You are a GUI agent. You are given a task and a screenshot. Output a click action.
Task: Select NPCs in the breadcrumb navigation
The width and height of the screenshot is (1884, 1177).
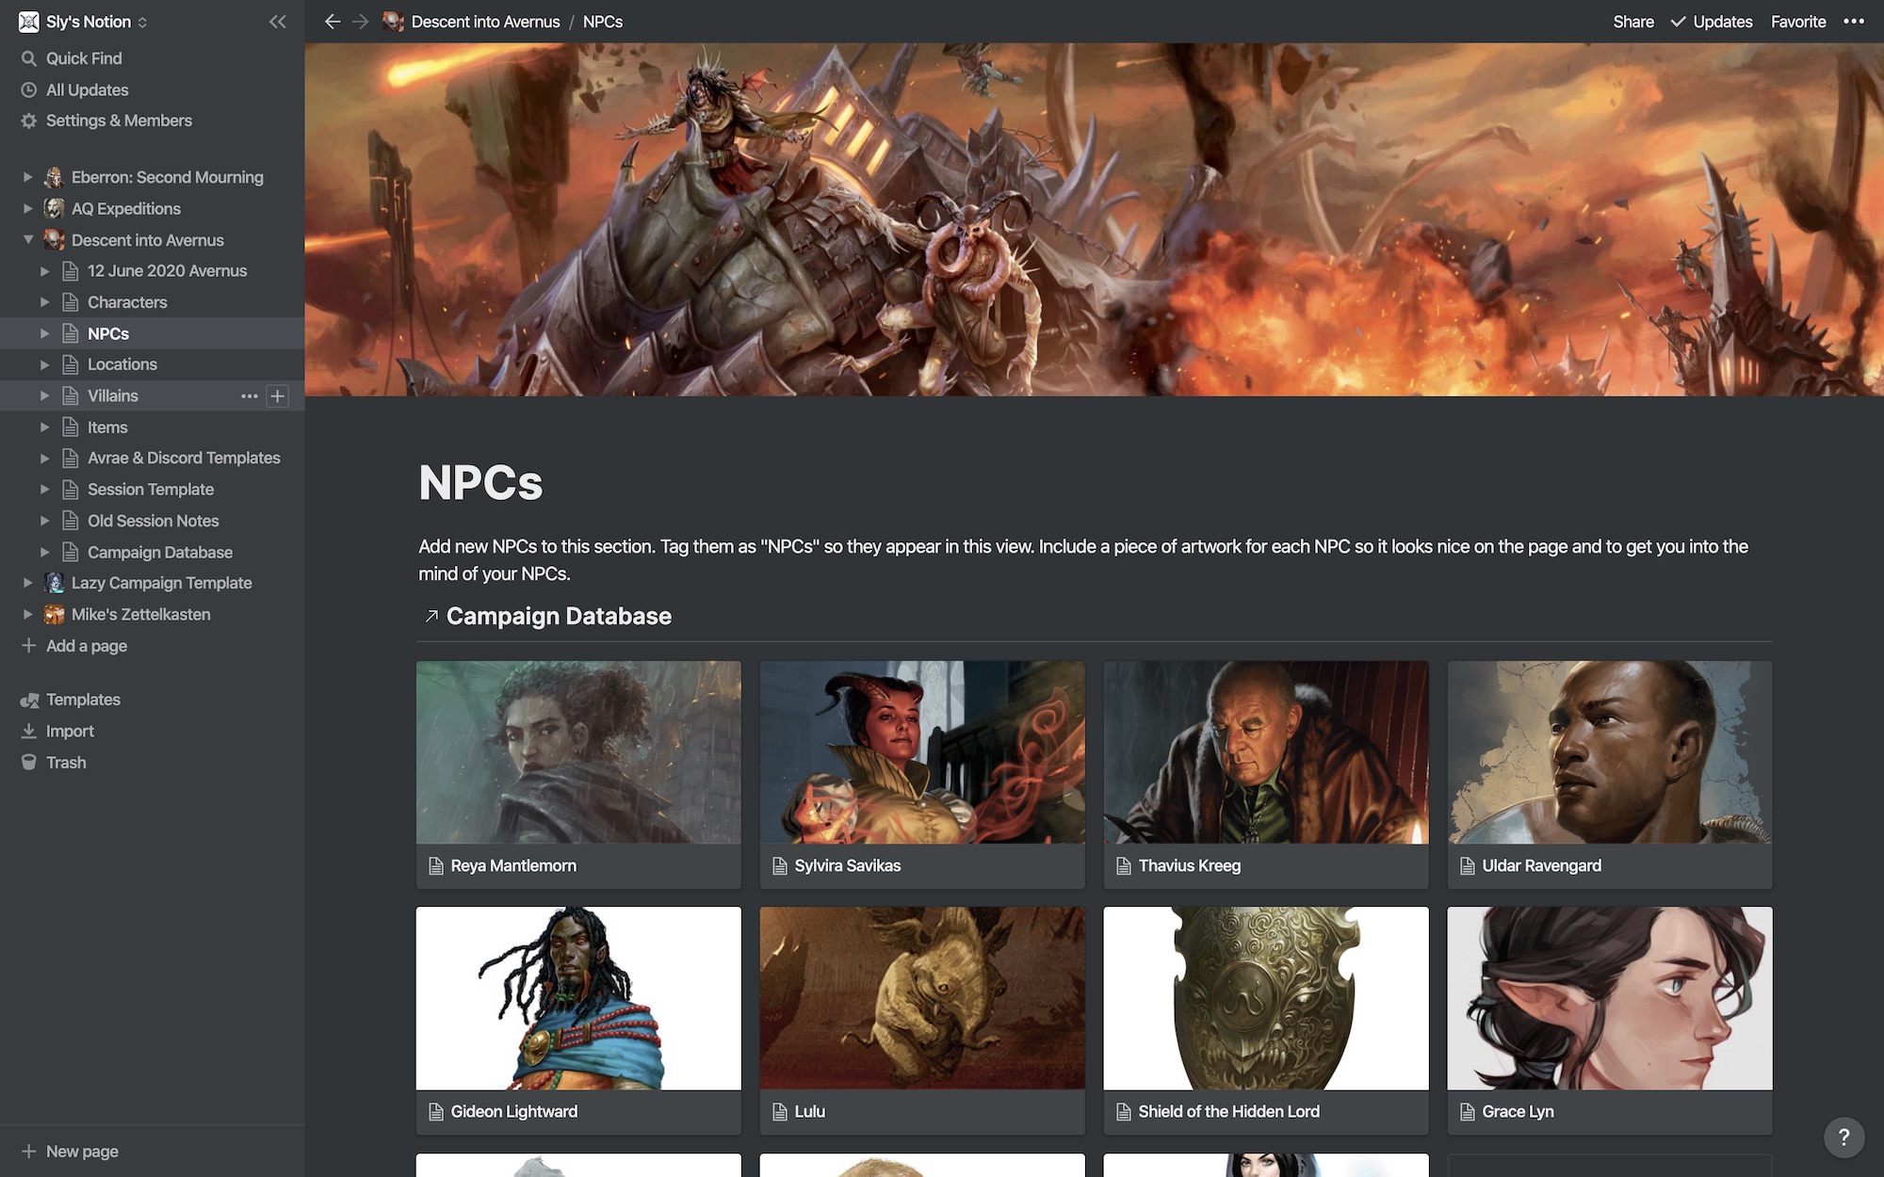(x=602, y=22)
